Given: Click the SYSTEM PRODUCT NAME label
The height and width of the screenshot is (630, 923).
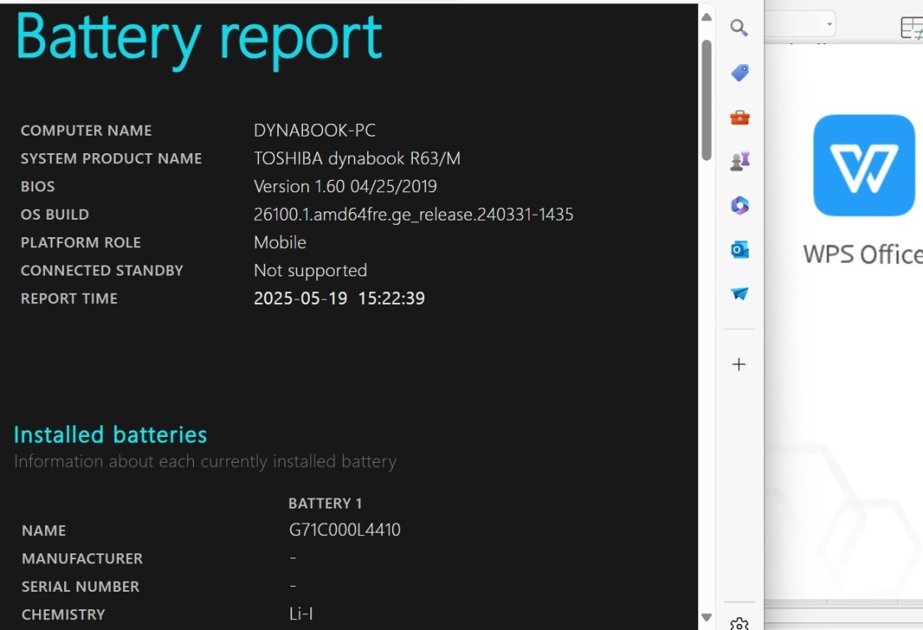Looking at the screenshot, I should (112, 158).
